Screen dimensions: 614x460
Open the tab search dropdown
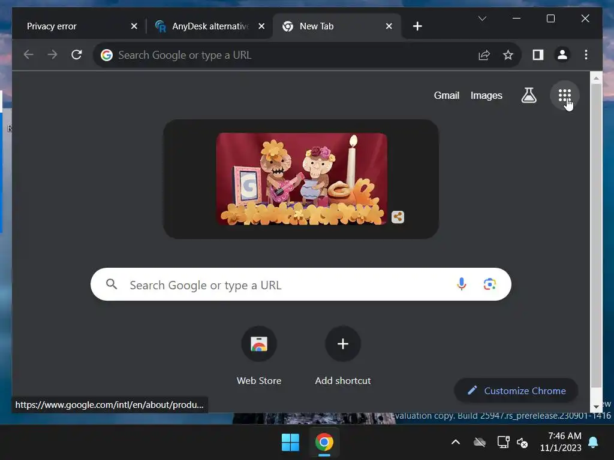(x=483, y=19)
